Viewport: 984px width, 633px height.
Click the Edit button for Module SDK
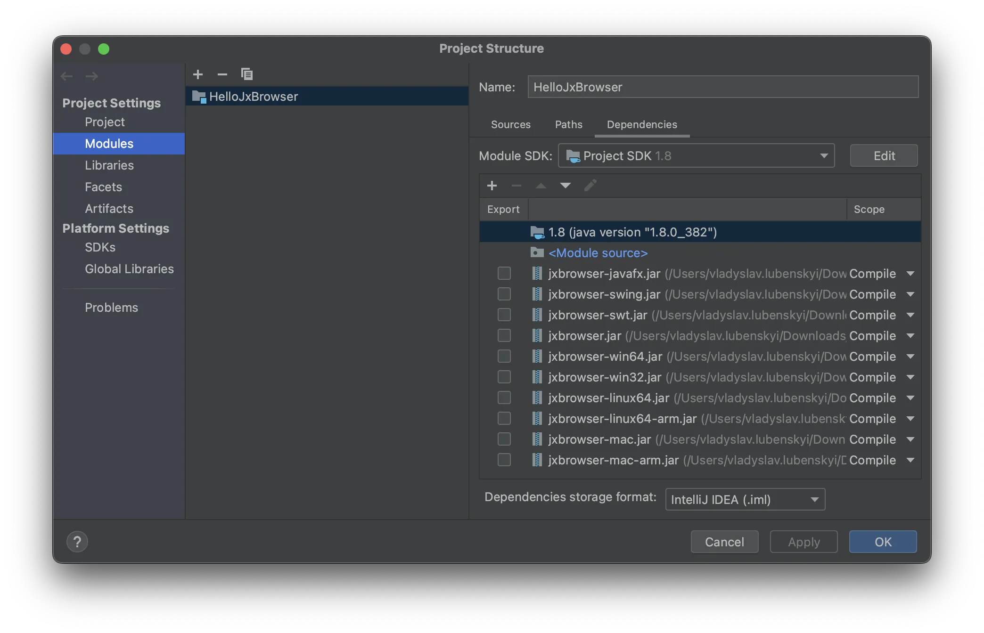point(884,155)
